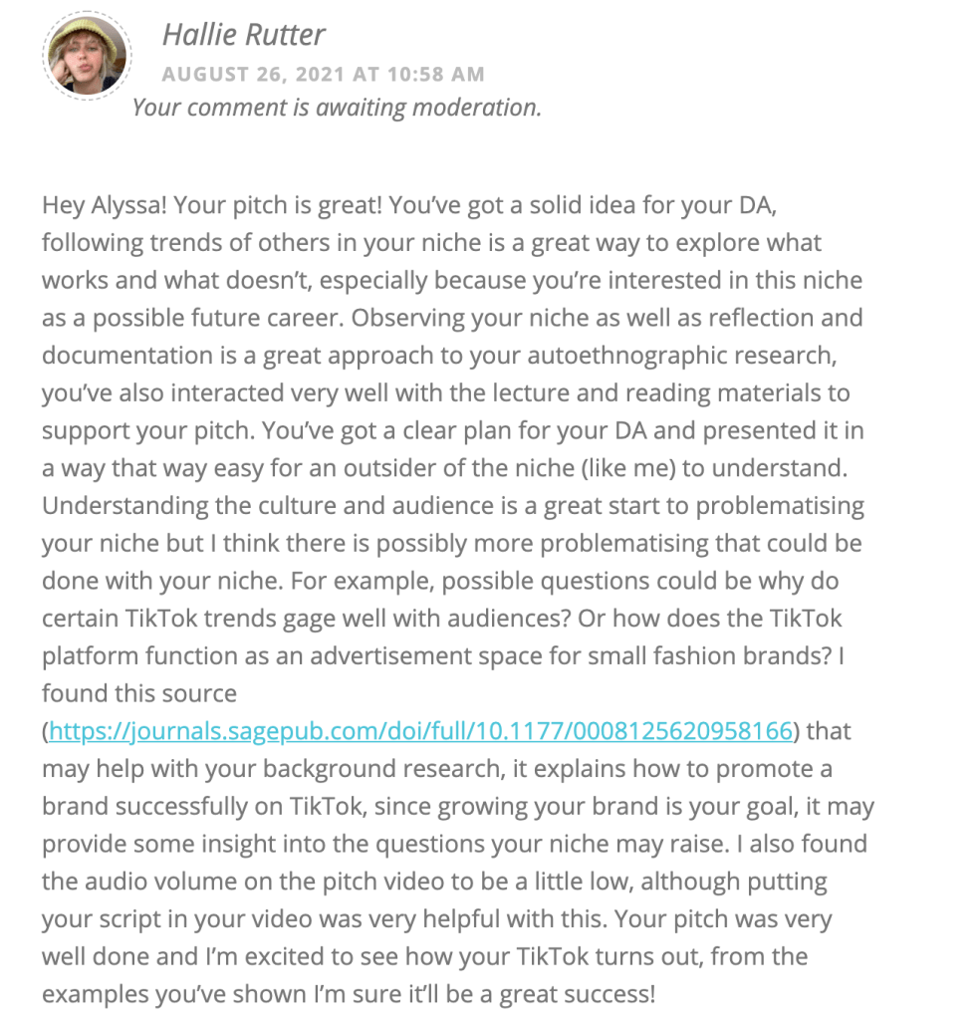Click the phrase "a great success!"

coord(558,994)
